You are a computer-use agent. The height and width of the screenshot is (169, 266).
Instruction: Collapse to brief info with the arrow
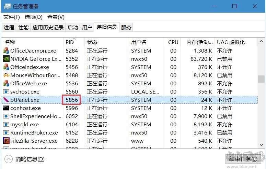point(9,159)
